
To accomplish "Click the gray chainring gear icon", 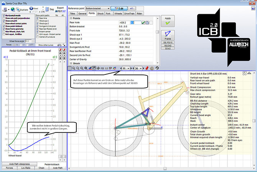I will click(x=152, y=68).
